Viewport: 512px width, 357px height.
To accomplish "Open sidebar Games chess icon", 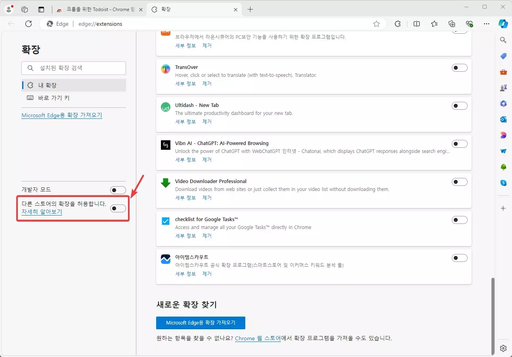I will coord(503,88).
